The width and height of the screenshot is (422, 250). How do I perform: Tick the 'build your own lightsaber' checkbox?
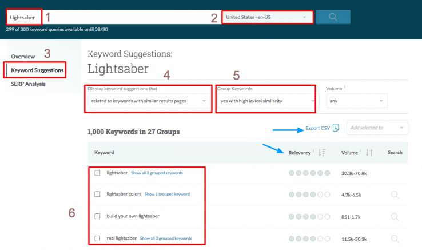(97, 216)
